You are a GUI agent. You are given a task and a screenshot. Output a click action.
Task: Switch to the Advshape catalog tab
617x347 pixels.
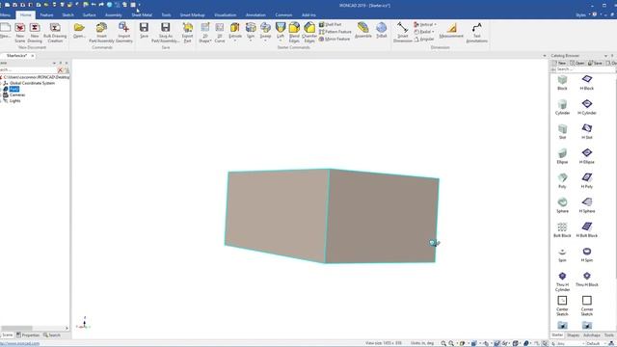(591, 335)
